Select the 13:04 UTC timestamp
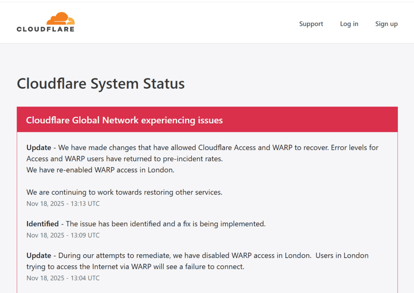This screenshot has width=414, height=293. [x=63, y=278]
